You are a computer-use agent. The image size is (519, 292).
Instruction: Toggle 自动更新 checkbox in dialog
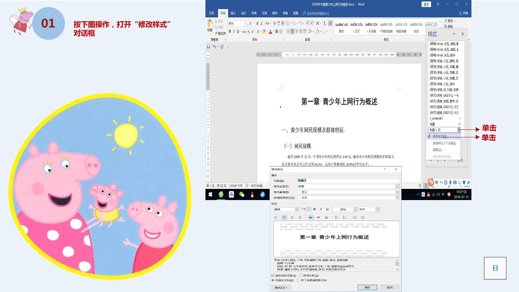click(x=301, y=275)
